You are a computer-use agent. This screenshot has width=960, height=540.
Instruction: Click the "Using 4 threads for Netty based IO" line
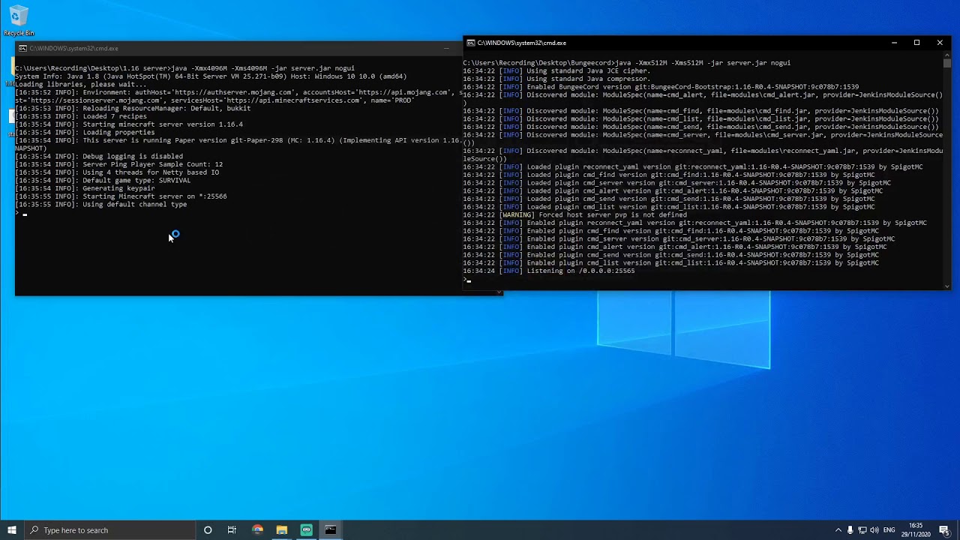pyautogui.click(x=117, y=172)
